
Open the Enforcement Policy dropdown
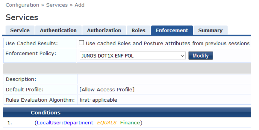(133, 56)
